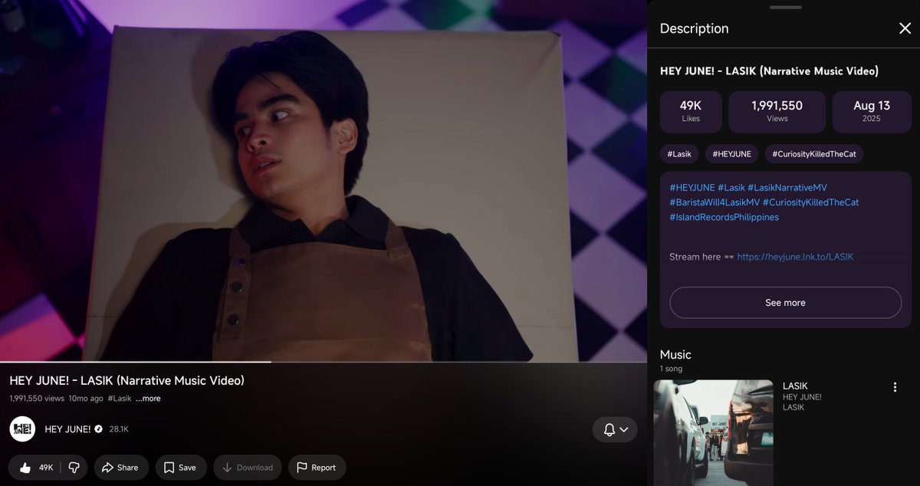Open the HEY JUNE! channel avatar
The height and width of the screenshot is (486, 920).
(x=22, y=429)
